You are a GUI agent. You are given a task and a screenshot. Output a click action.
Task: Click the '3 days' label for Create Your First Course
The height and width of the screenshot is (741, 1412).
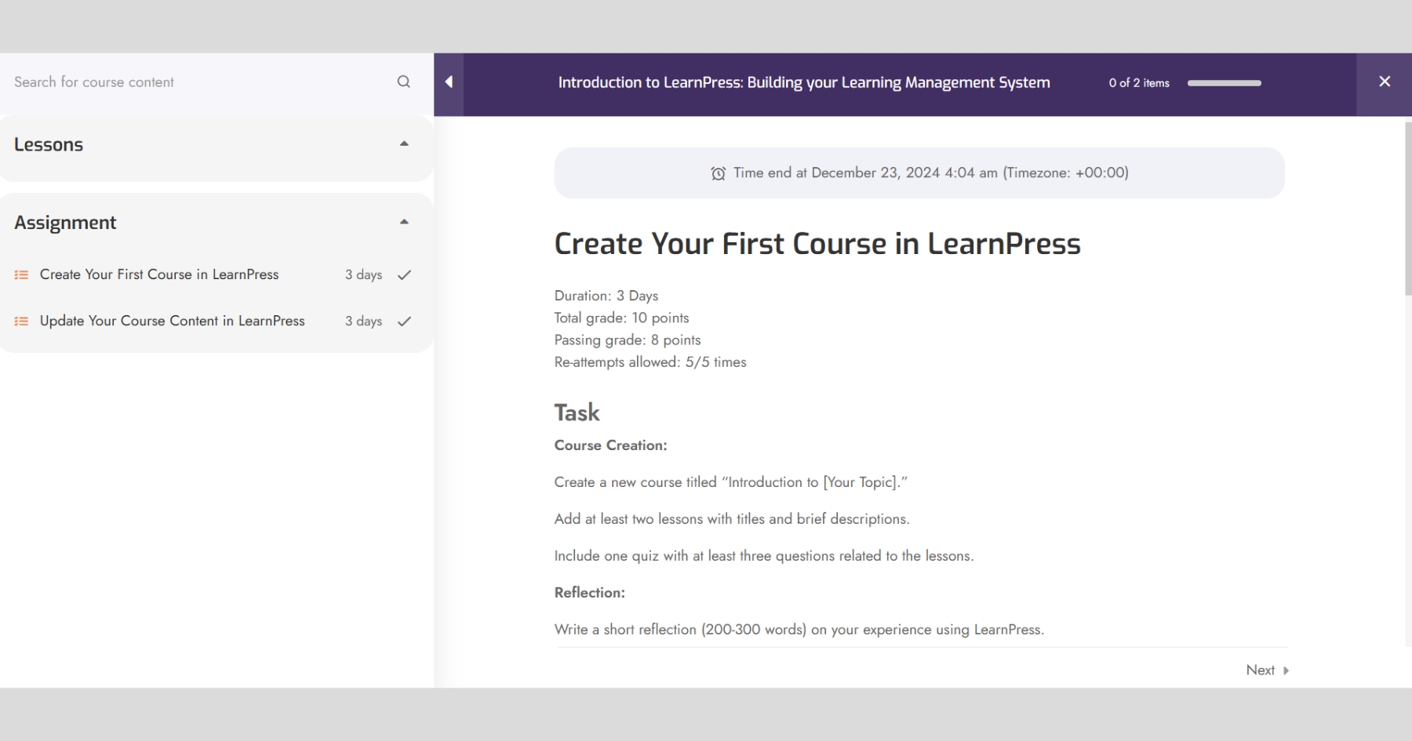[363, 274]
